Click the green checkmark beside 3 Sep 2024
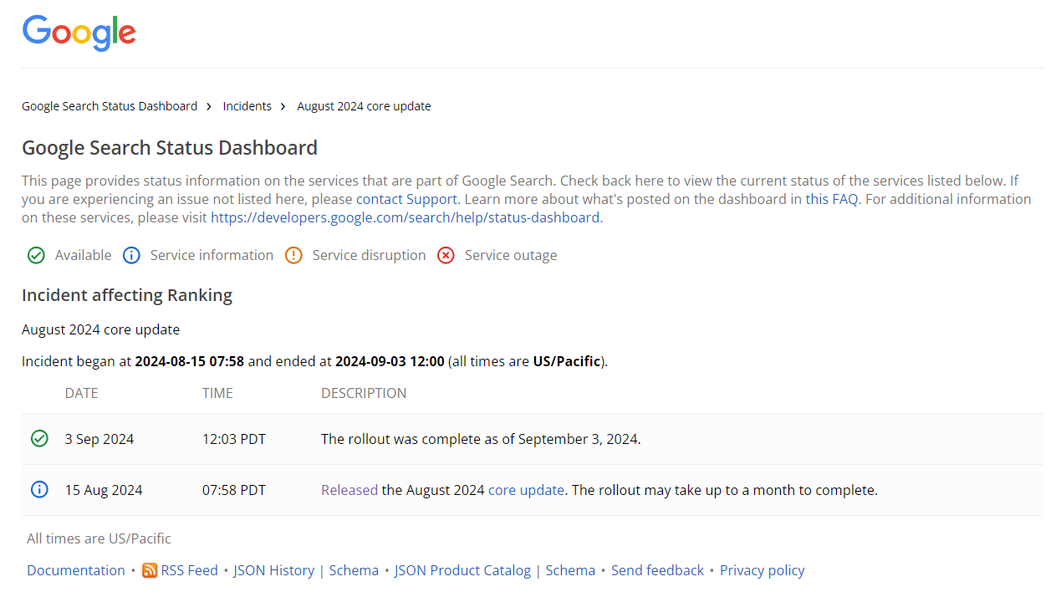Screen dimensions: 1051x597 (x=38, y=438)
